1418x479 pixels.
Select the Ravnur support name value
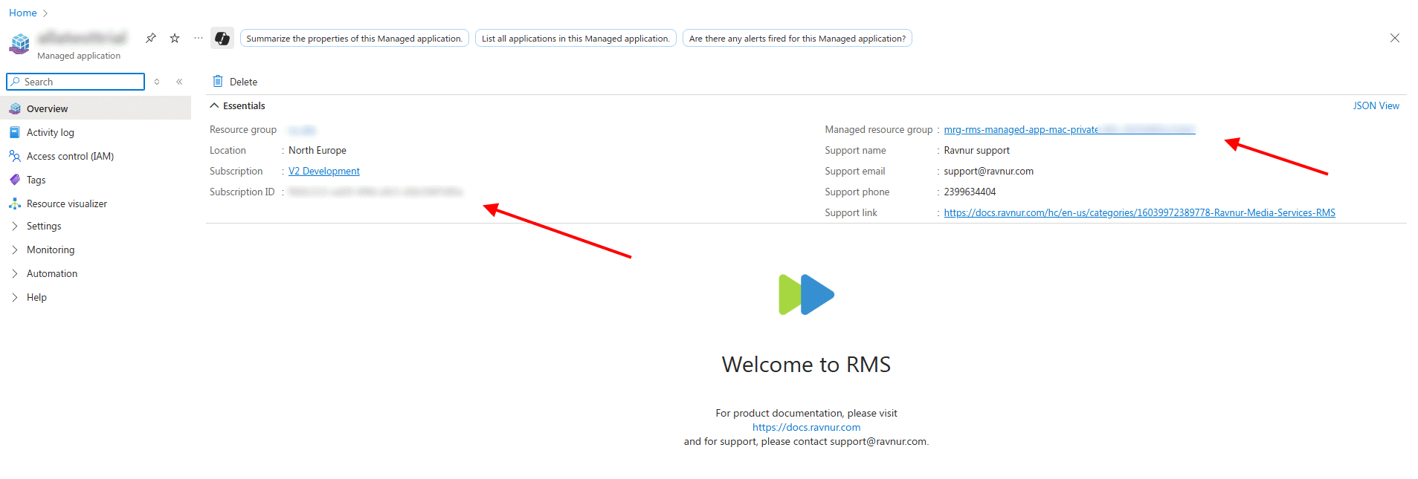pyautogui.click(x=976, y=150)
